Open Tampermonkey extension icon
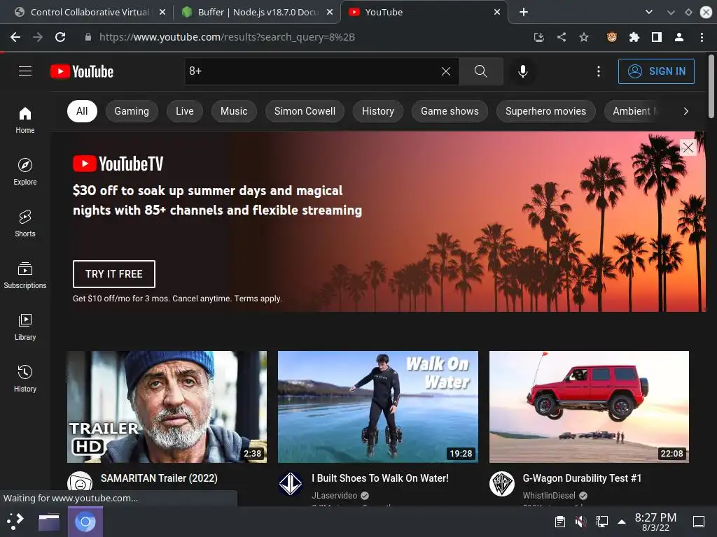This screenshot has height=537, width=717. click(x=612, y=37)
